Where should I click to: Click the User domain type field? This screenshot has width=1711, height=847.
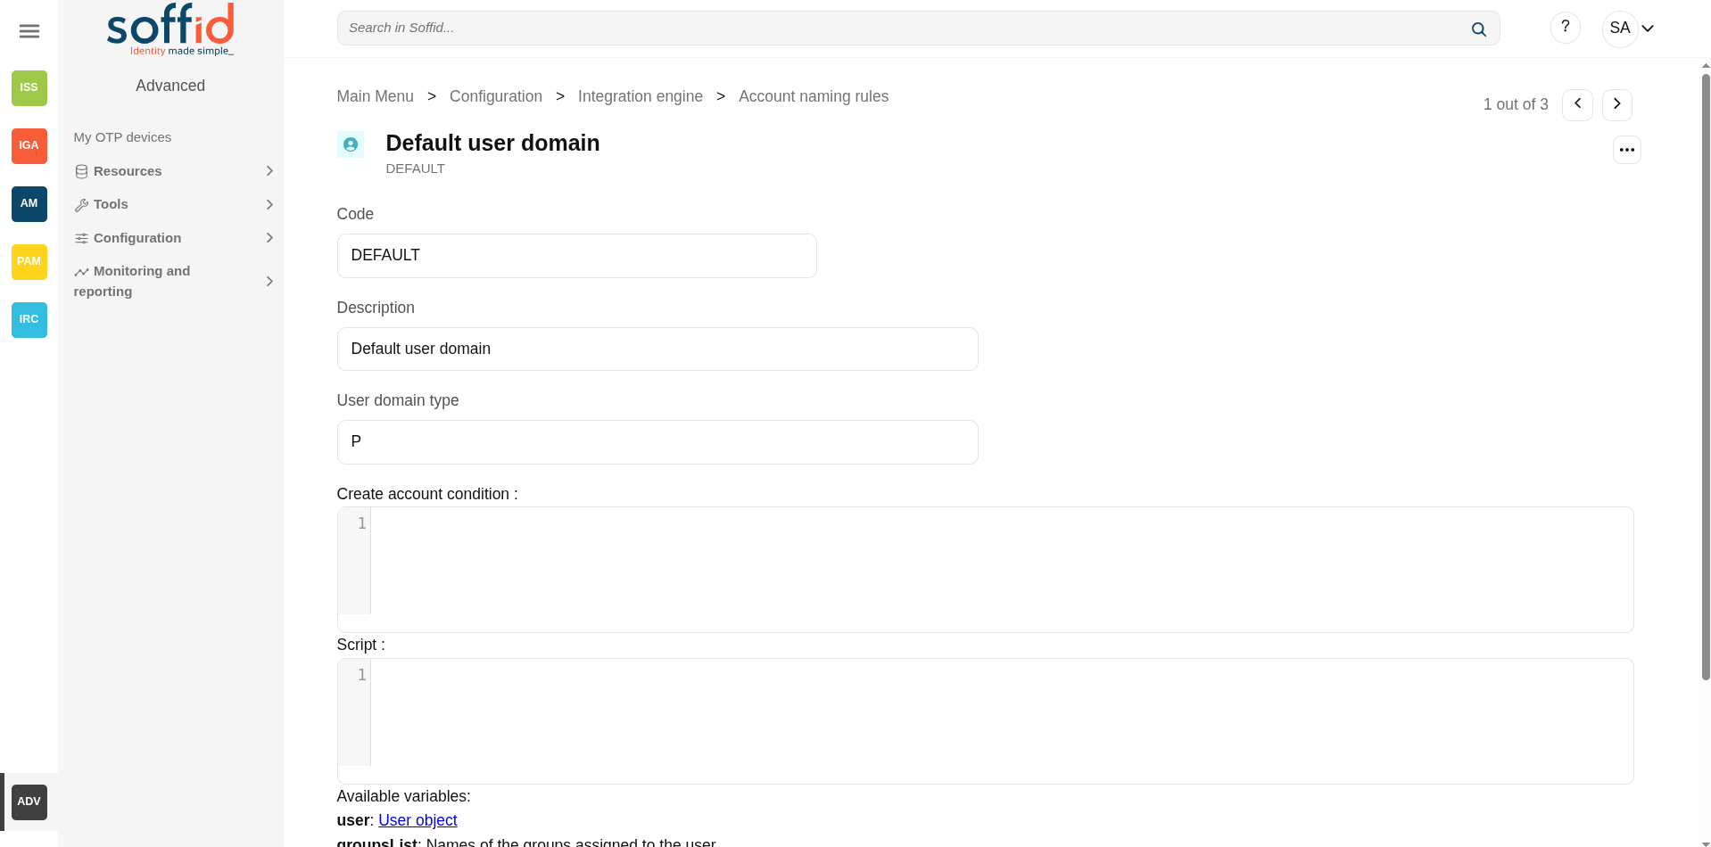click(x=657, y=442)
